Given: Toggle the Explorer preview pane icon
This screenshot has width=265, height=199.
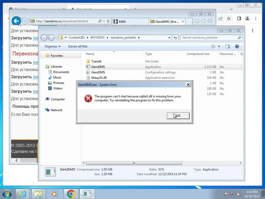Looking at the screenshot, I should tap(228, 46).
